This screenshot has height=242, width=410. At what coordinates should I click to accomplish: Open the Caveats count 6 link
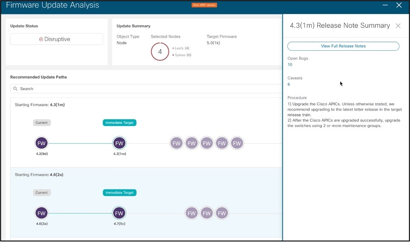pyautogui.click(x=289, y=84)
